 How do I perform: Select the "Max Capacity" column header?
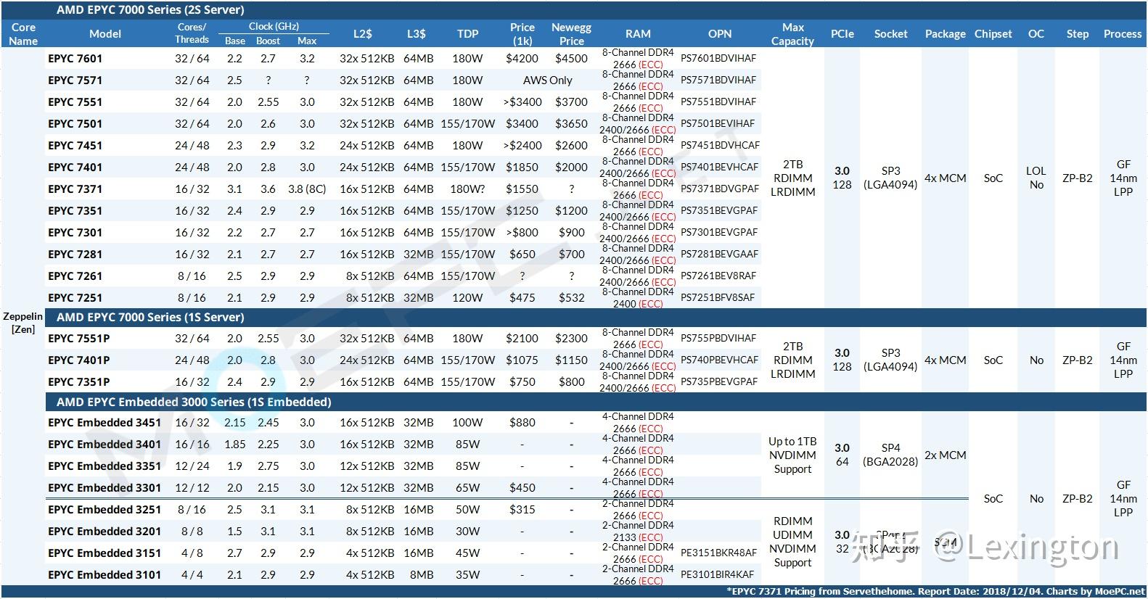coord(792,34)
